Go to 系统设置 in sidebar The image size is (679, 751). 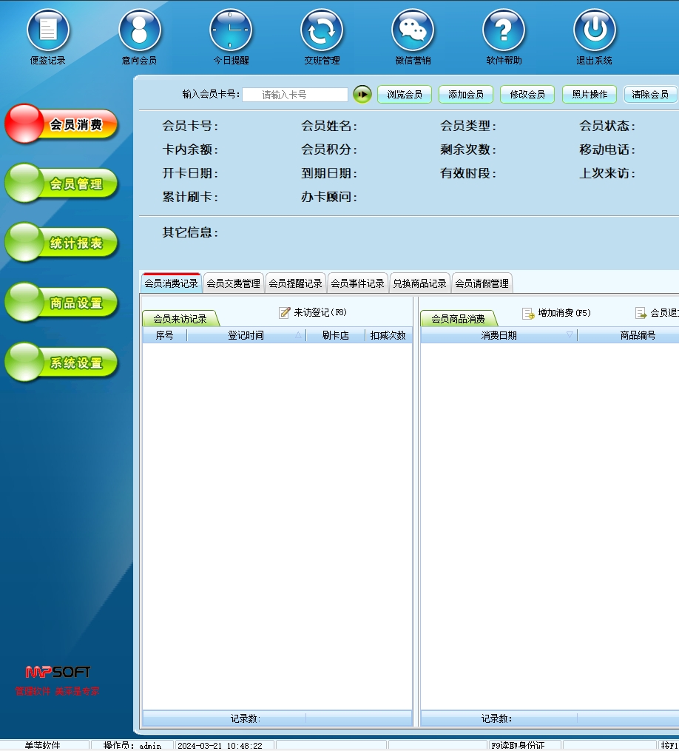pyautogui.click(x=63, y=363)
